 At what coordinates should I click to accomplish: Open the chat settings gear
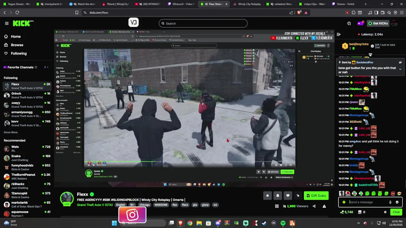[x=385, y=212]
